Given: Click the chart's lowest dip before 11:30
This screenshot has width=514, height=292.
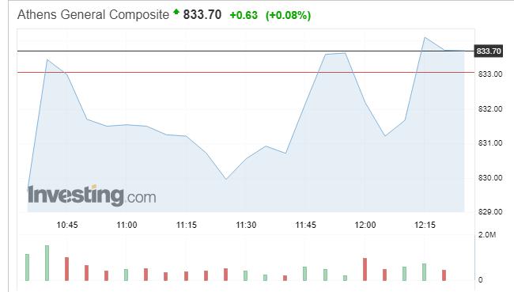Looking at the screenshot, I should [226, 179].
